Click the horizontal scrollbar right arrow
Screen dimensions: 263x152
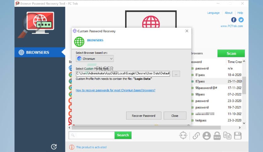click(240, 128)
